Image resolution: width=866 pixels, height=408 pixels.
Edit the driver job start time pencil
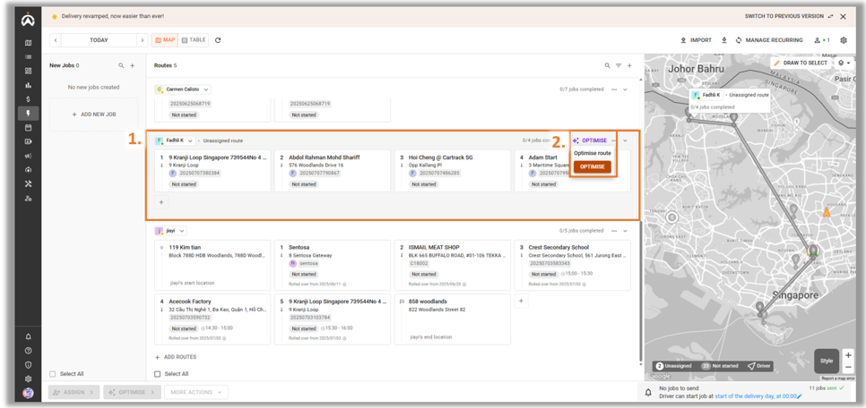click(799, 396)
